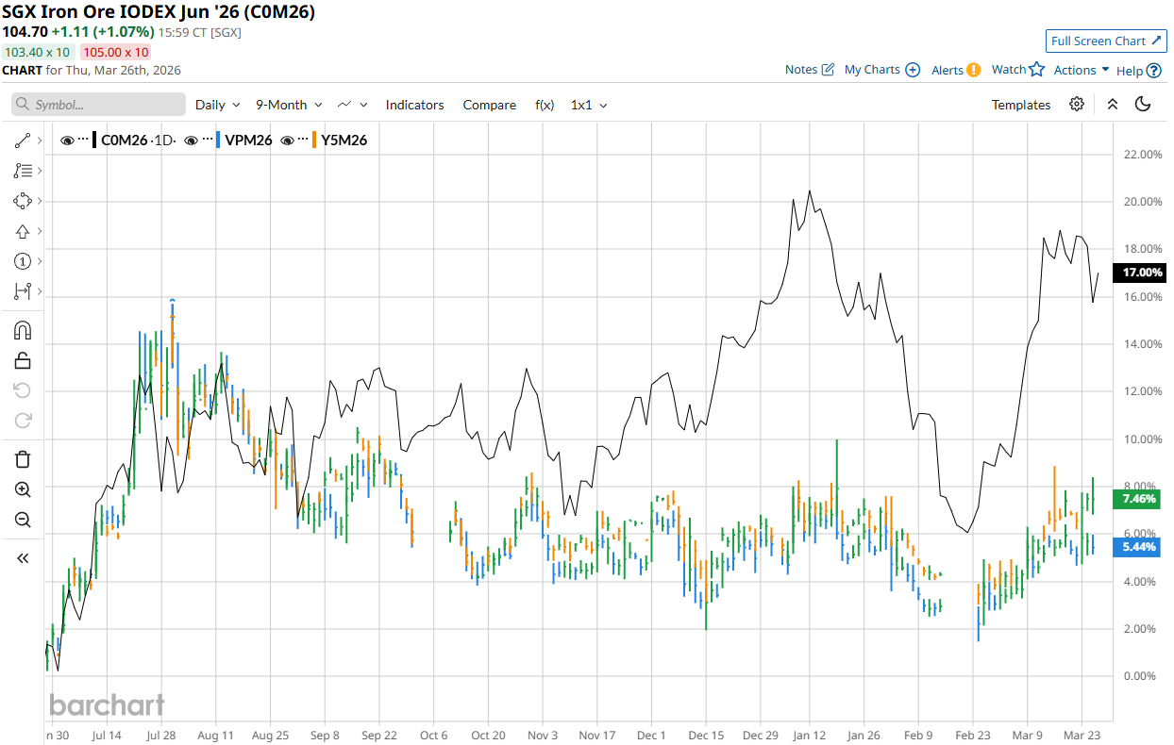Toggle visibility of C0M26 series
This screenshot has height=745, width=1174.
pyautogui.click(x=67, y=141)
